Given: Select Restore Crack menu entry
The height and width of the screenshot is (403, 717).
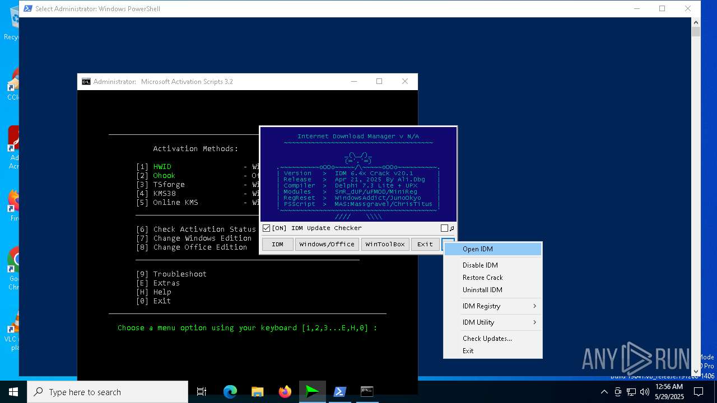Looking at the screenshot, I should coord(493,278).
